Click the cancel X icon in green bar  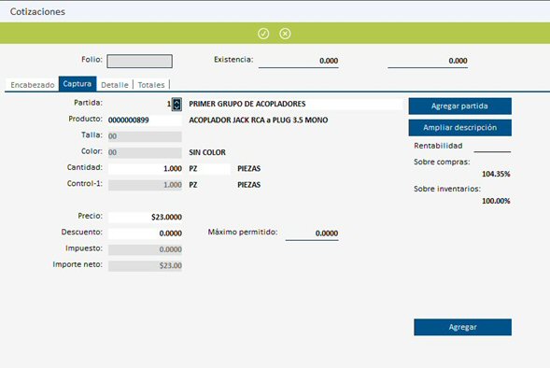(285, 34)
